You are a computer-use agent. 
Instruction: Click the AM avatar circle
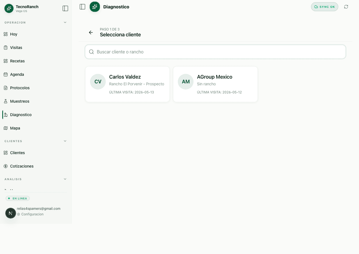pyautogui.click(x=186, y=82)
